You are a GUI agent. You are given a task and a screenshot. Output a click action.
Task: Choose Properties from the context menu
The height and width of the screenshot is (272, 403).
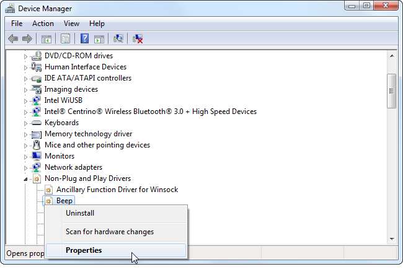click(x=84, y=250)
